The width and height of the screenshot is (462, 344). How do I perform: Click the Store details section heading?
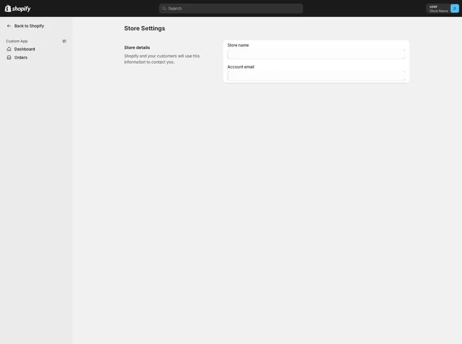tap(137, 48)
